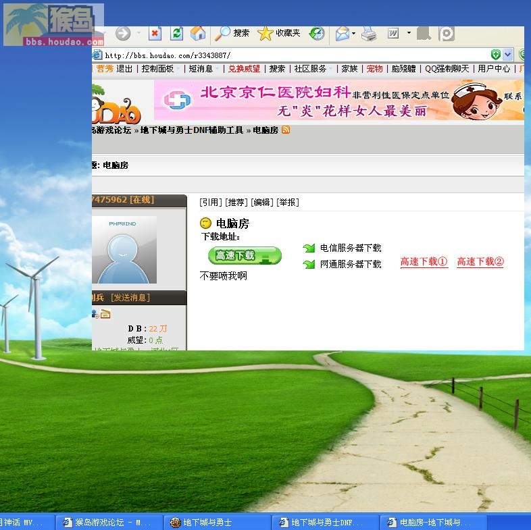Click the yellow smiley post icon
531x530 pixels.
click(x=205, y=223)
